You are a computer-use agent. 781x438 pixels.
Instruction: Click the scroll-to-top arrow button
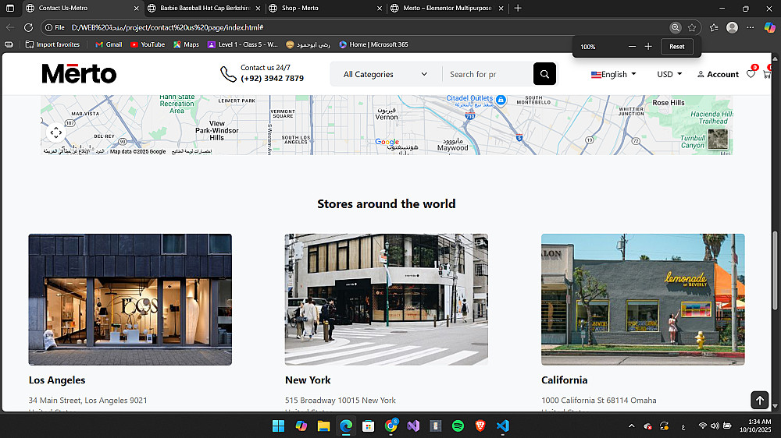coord(760,400)
